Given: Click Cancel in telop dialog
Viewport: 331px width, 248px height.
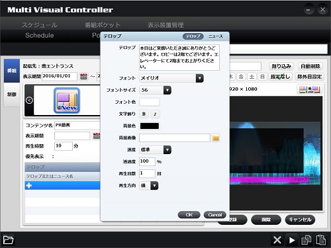Looking at the screenshot, I should click(215, 215).
